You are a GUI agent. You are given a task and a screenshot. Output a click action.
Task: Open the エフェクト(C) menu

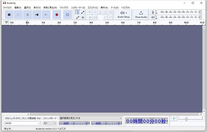click(93, 8)
